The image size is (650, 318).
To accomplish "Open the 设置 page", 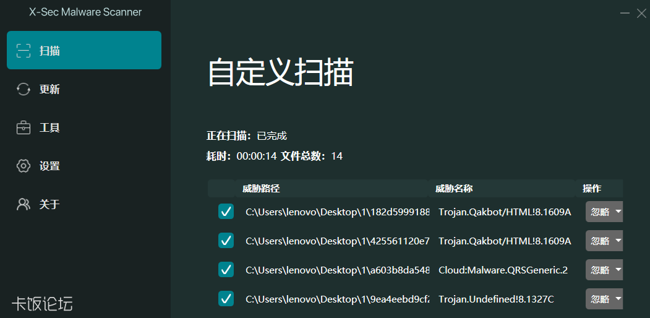I will (49, 166).
